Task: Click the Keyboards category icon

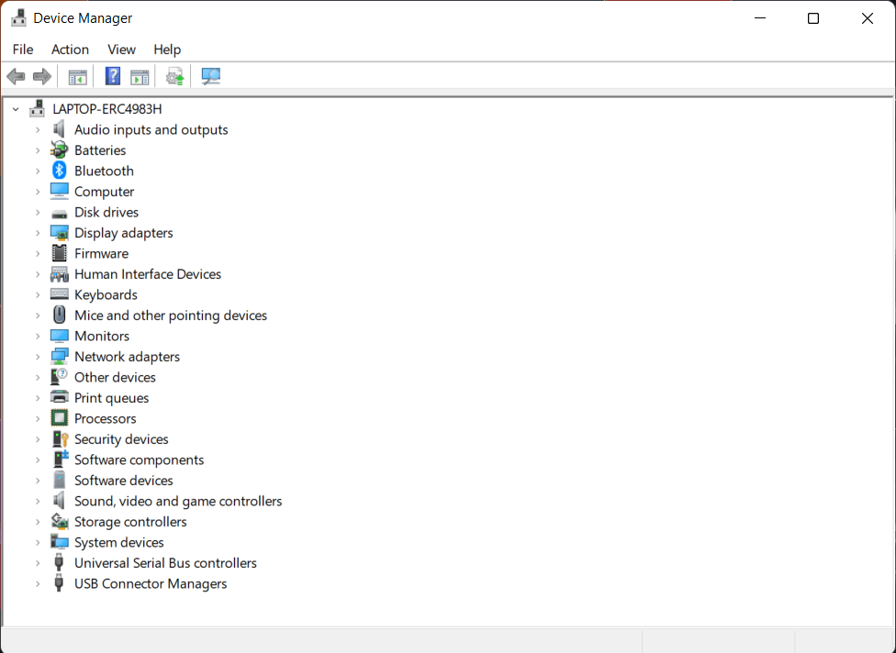Action: 59,294
